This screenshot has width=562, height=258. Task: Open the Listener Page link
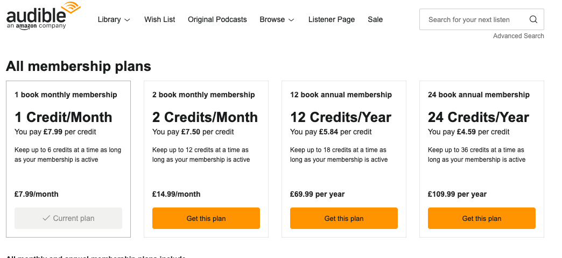click(332, 19)
